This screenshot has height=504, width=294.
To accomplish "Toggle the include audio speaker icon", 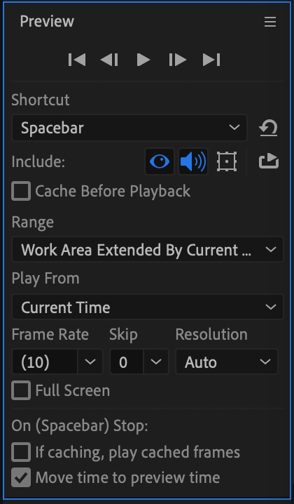I will tap(193, 161).
